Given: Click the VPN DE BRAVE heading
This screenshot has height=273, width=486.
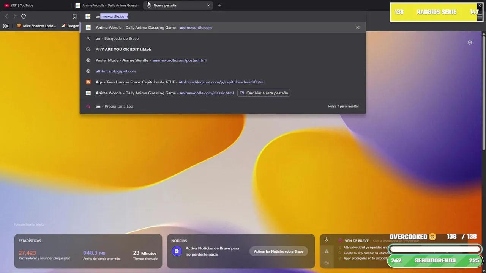Looking at the screenshot, I should (357, 241).
